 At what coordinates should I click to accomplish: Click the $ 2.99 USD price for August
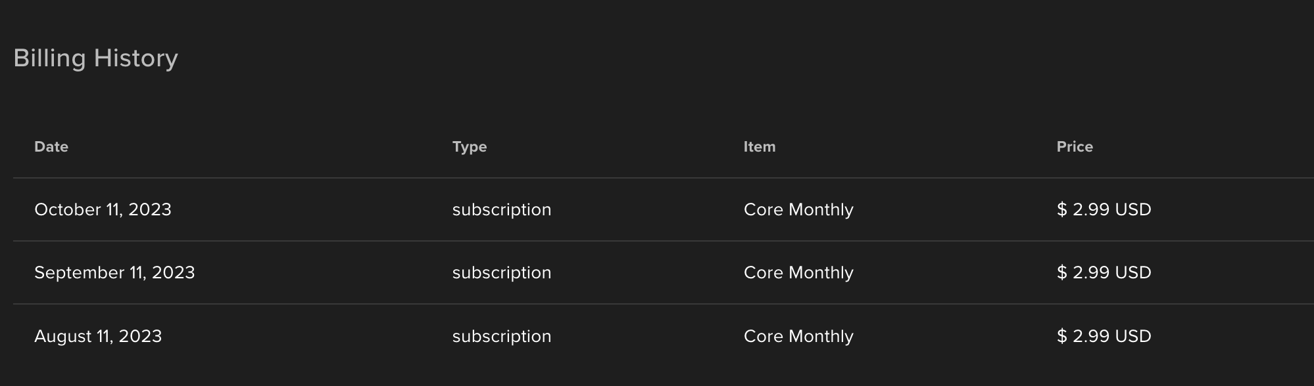point(1104,336)
